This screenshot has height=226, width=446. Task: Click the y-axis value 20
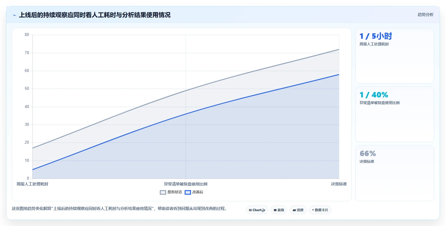27,142
